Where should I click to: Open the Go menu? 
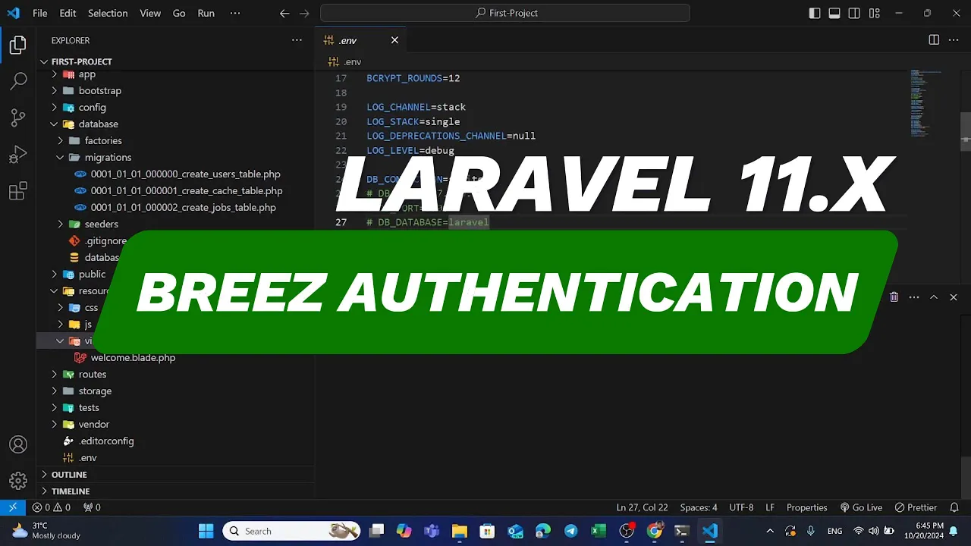pyautogui.click(x=179, y=13)
